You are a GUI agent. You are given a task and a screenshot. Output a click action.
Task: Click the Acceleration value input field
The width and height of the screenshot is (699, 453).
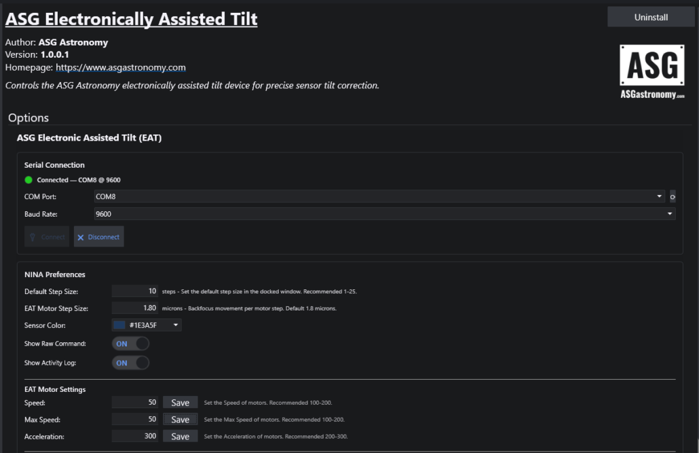coord(135,437)
